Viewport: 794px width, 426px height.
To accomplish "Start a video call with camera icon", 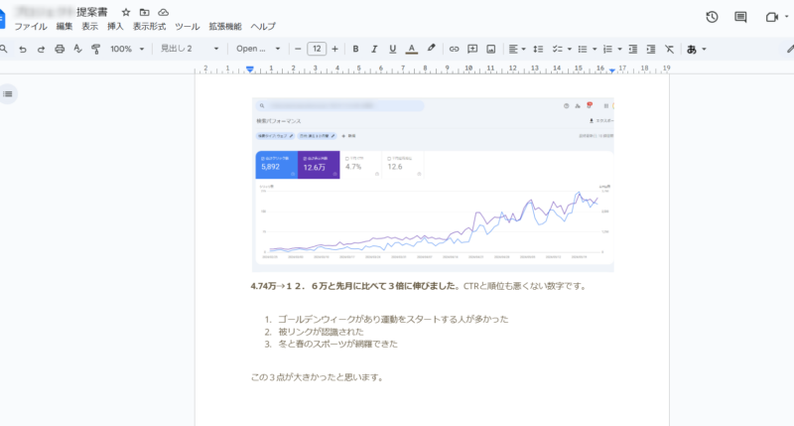I will pyautogui.click(x=772, y=17).
